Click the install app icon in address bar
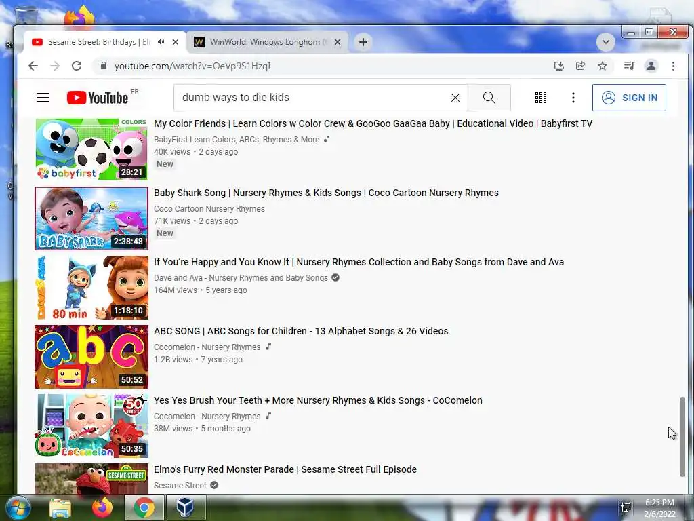The image size is (694, 521). coord(559,66)
